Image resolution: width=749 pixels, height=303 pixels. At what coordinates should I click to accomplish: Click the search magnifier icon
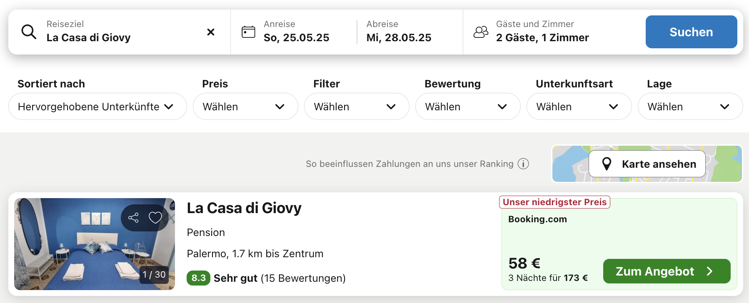pyautogui.click(x=29, y=32)
